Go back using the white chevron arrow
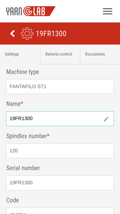The width and height of the screenshot is (120, 214). click(13, 34)
